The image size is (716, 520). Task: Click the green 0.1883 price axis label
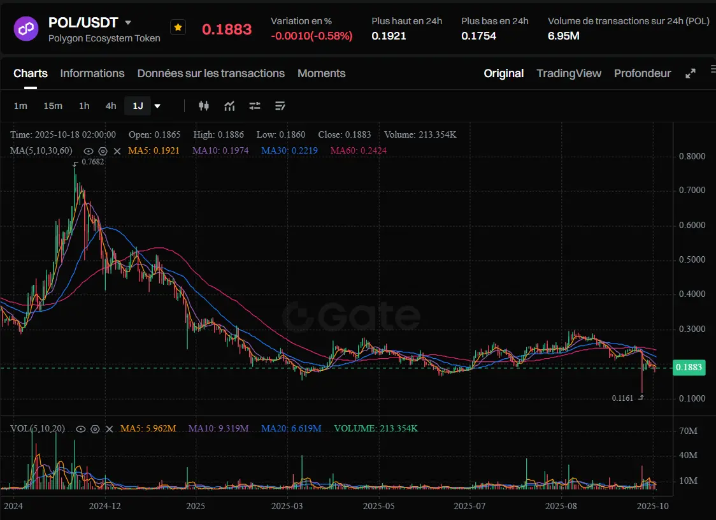pyautogui.click(x=689, y=368)
